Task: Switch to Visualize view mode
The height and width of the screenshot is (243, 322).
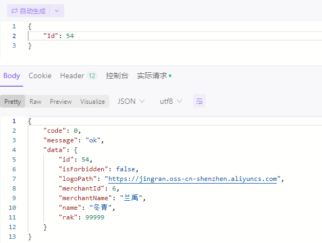Action: tap(93, 101)
